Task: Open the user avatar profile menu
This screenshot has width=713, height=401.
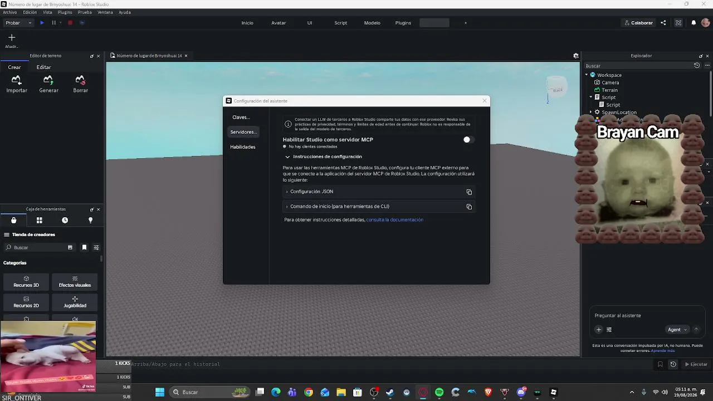Action: (x=706, y=23)
